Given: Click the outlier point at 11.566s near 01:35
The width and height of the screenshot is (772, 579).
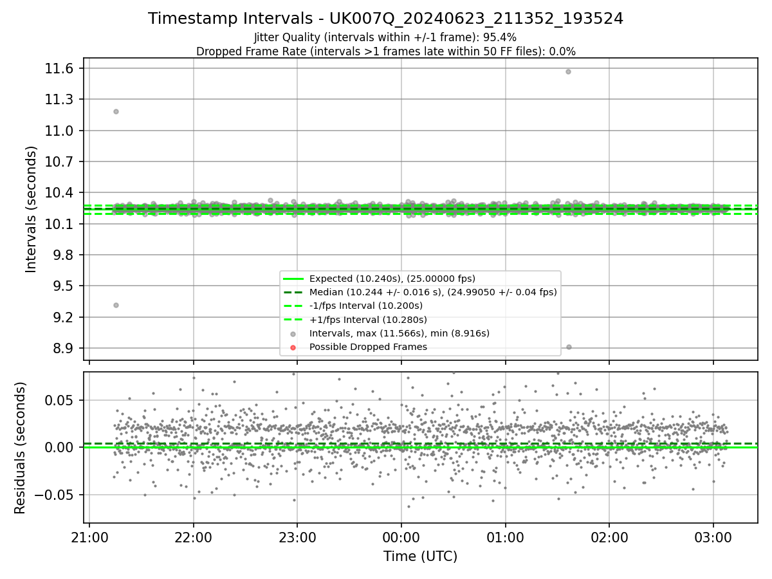Looking at the screenshot, I should (568, 71).
